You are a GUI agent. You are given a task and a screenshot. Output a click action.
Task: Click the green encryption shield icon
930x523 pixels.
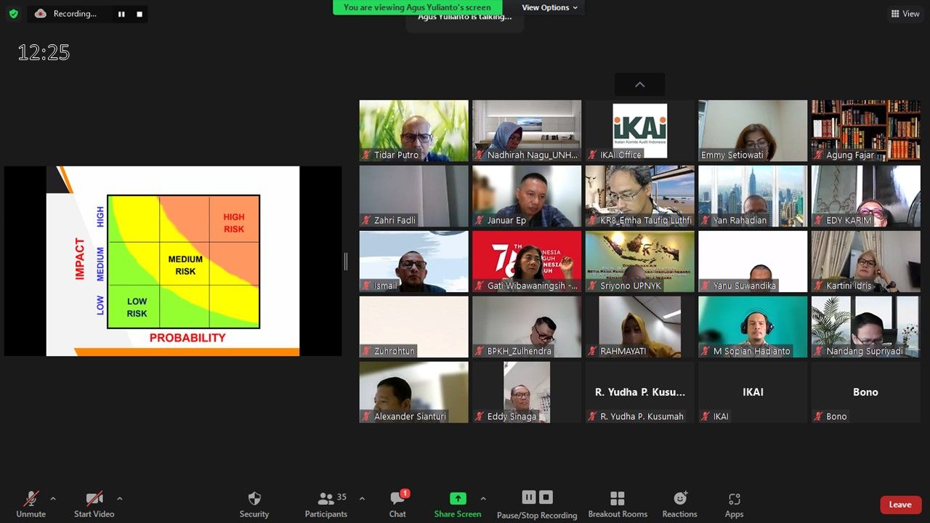13,14
